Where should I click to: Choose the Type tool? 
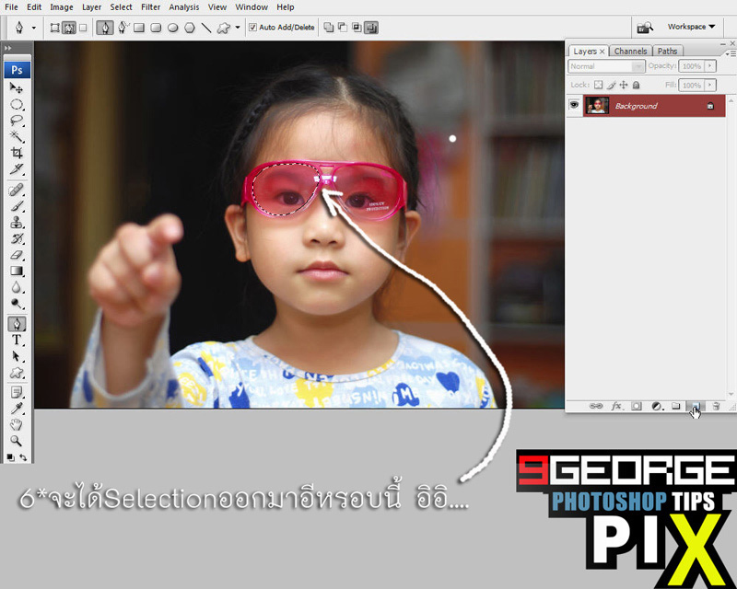(x=17, y=341)
